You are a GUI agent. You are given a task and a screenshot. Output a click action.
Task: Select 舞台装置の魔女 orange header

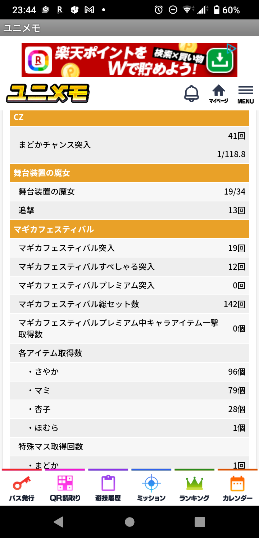tap(129, 173)
